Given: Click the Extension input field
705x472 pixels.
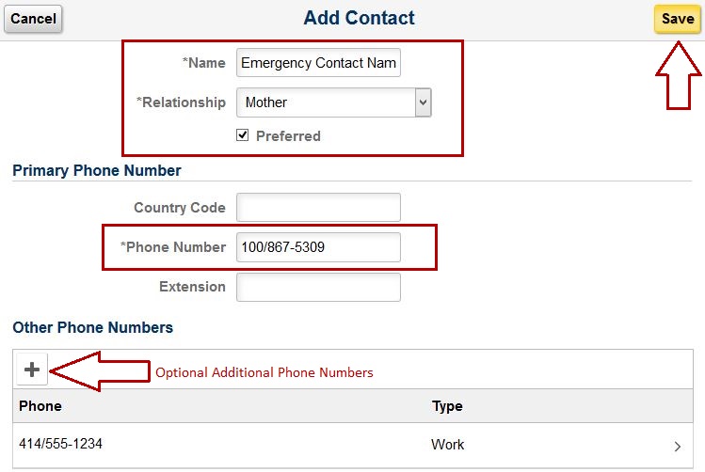Looking at the screenshot, I should [318, 287].
